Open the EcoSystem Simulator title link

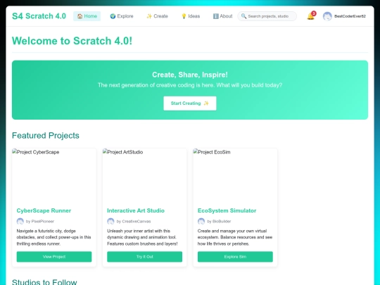[x=227, y=210]
